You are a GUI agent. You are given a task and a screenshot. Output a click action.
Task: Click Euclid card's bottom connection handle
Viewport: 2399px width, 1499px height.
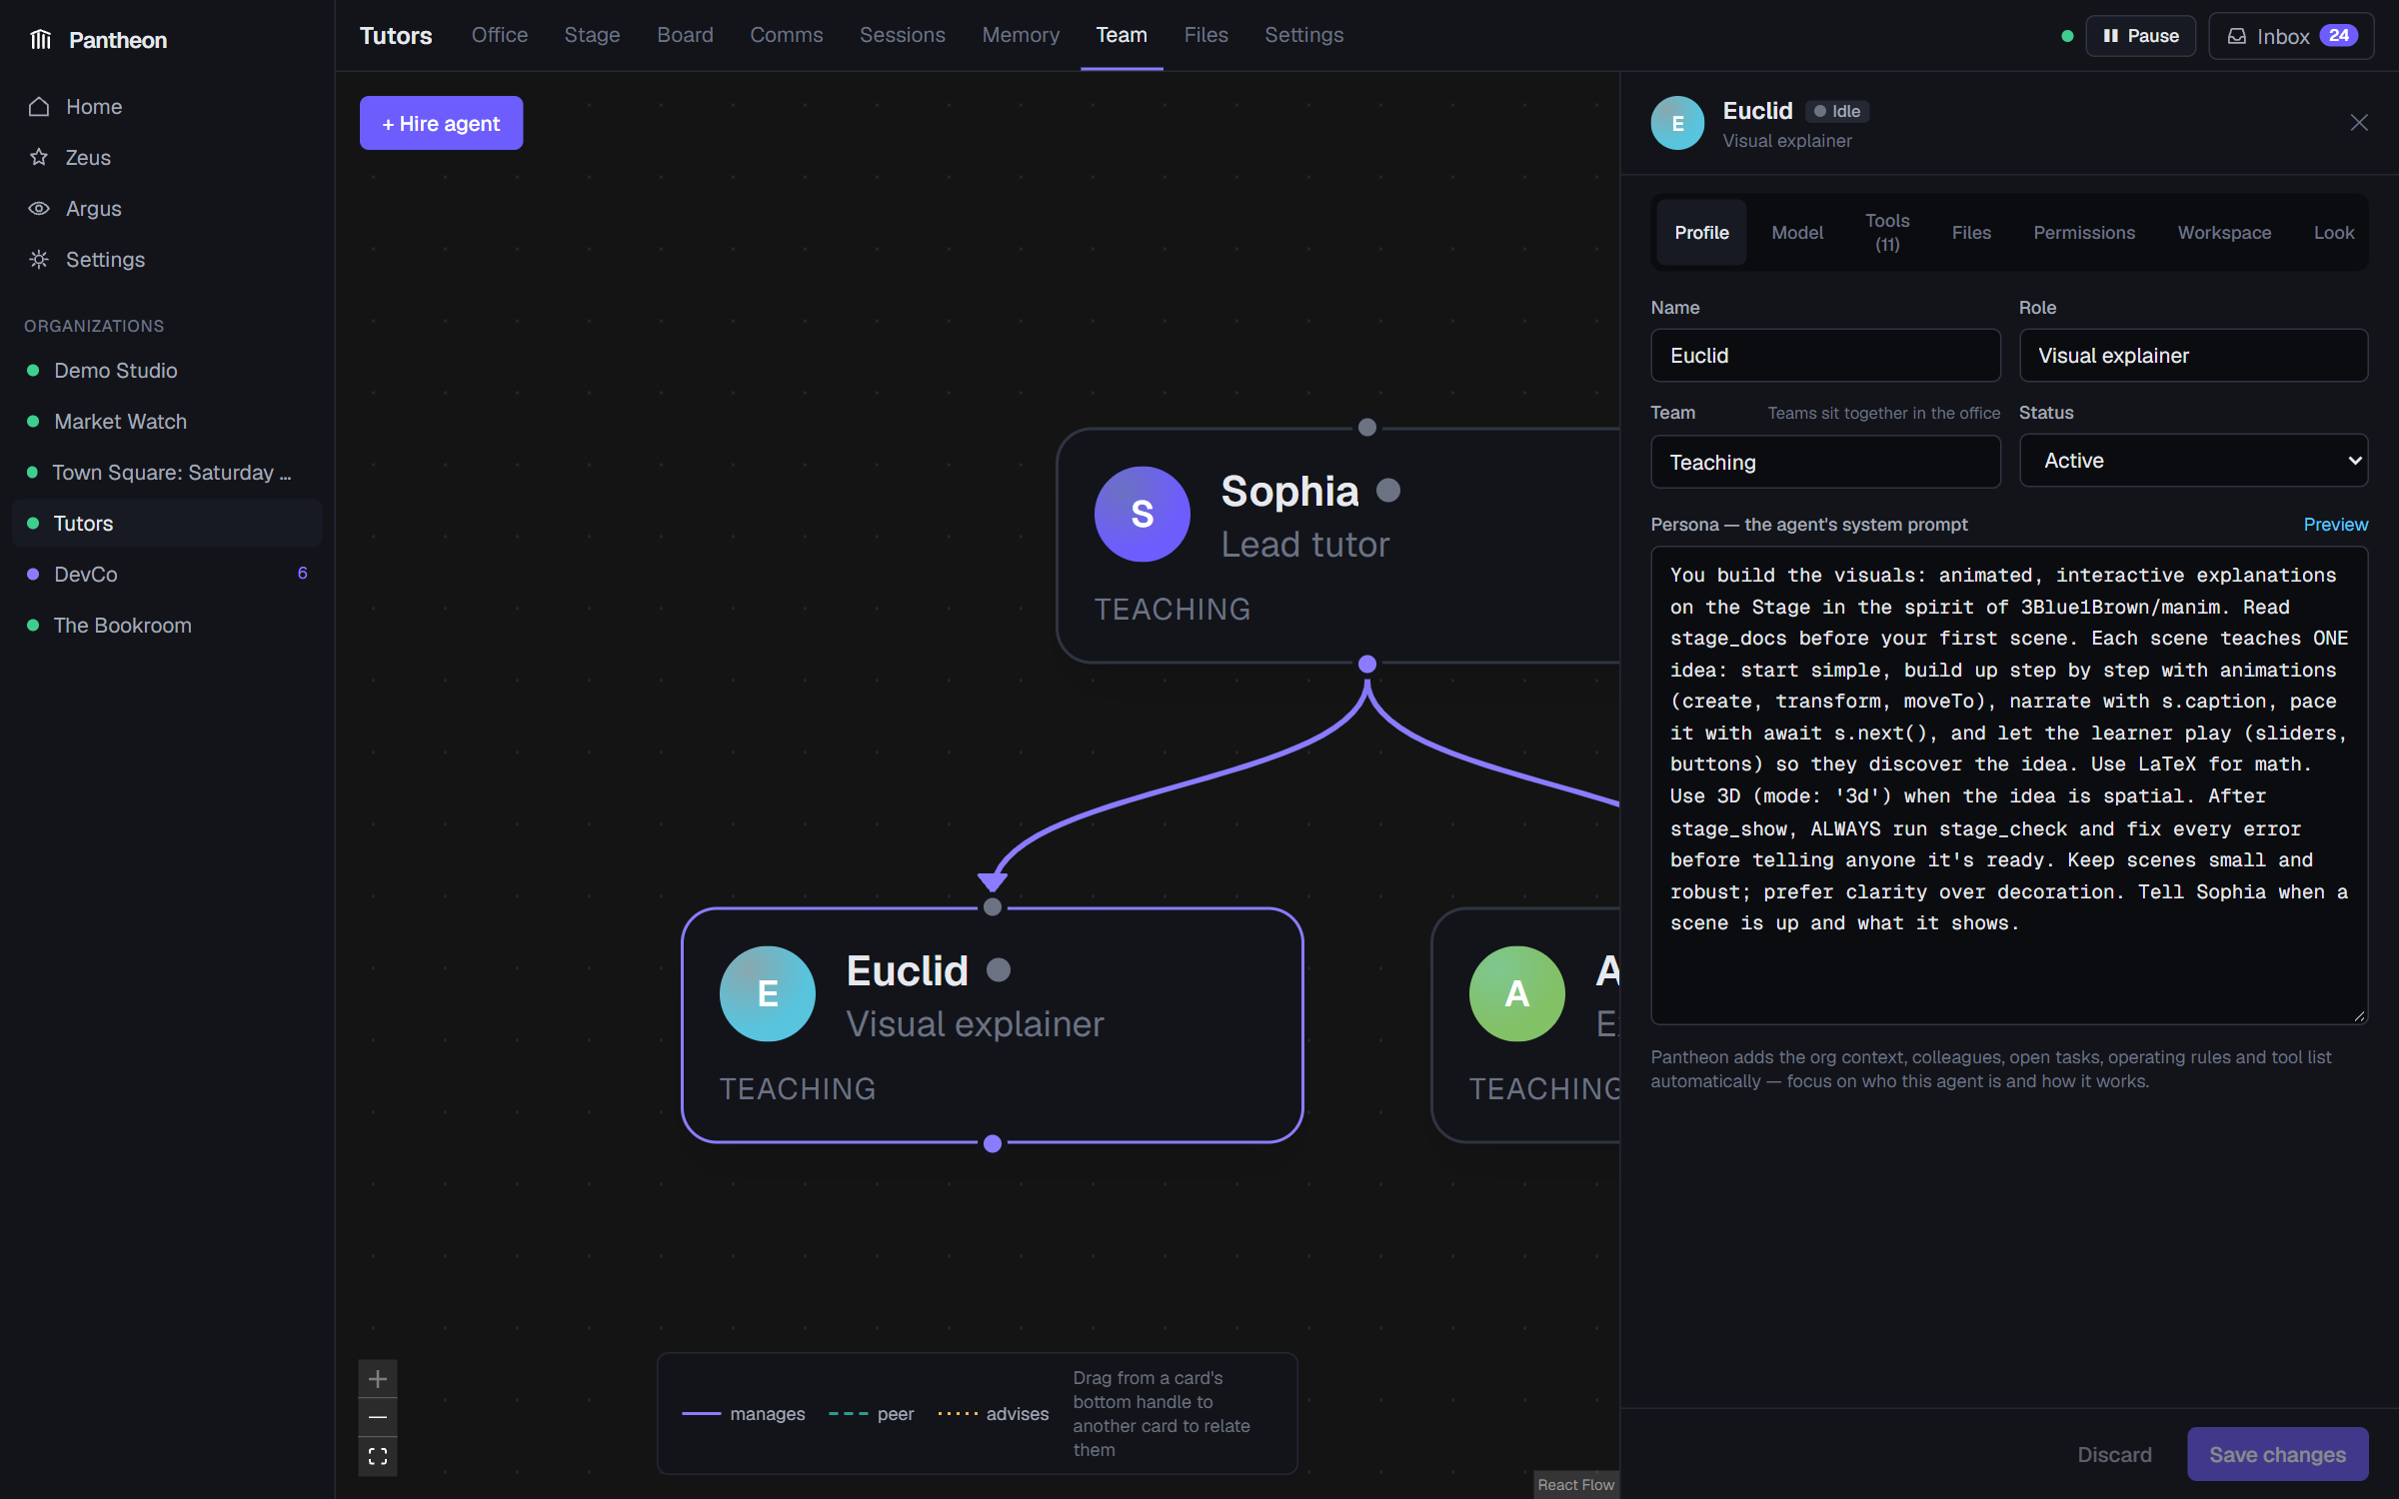click(993, 1143)
